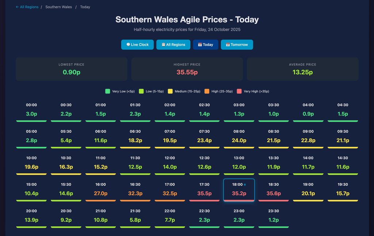Click the Southern Wales breadcrumb item
The height and width of the screenshot is (236, 374).
(x=58, y=7)
